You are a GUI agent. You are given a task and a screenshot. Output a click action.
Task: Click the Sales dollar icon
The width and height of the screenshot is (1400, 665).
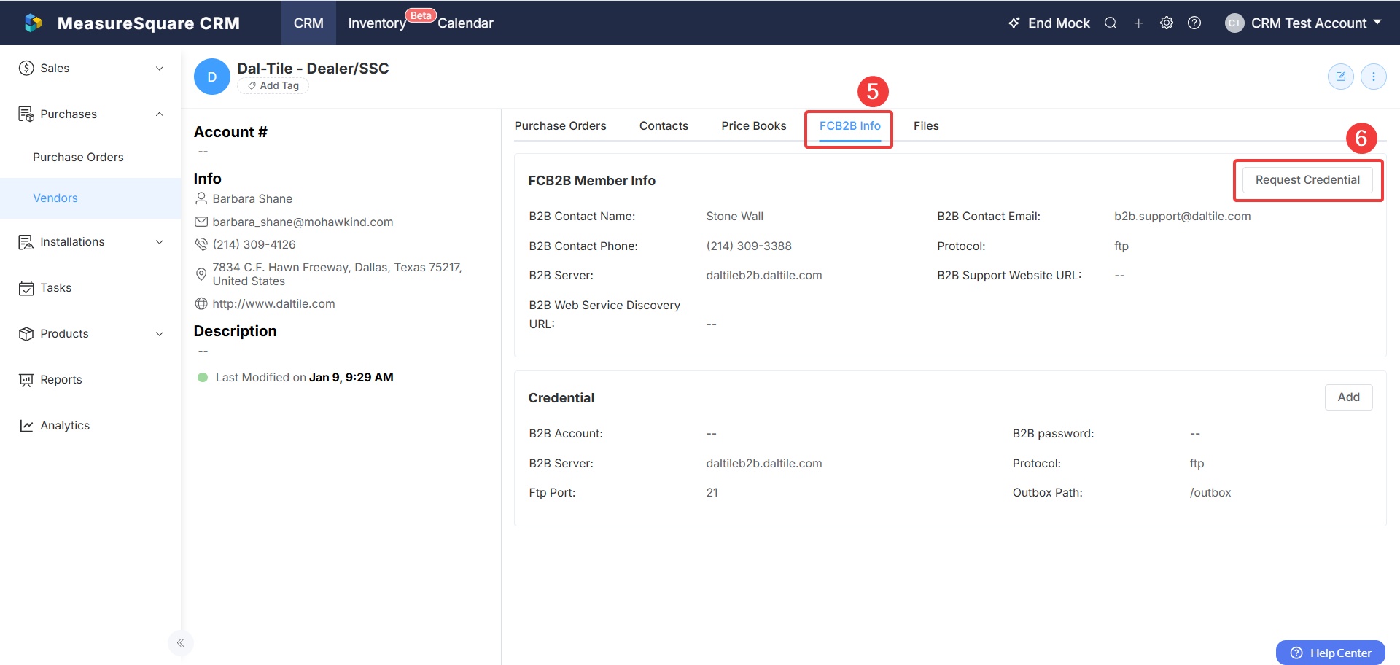coord(27,68)
